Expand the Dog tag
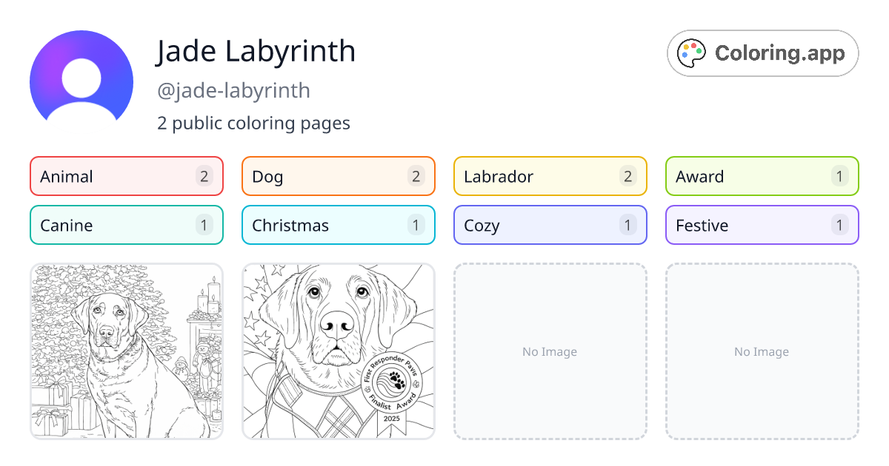The image size is (889, 466). coord(338,176)
